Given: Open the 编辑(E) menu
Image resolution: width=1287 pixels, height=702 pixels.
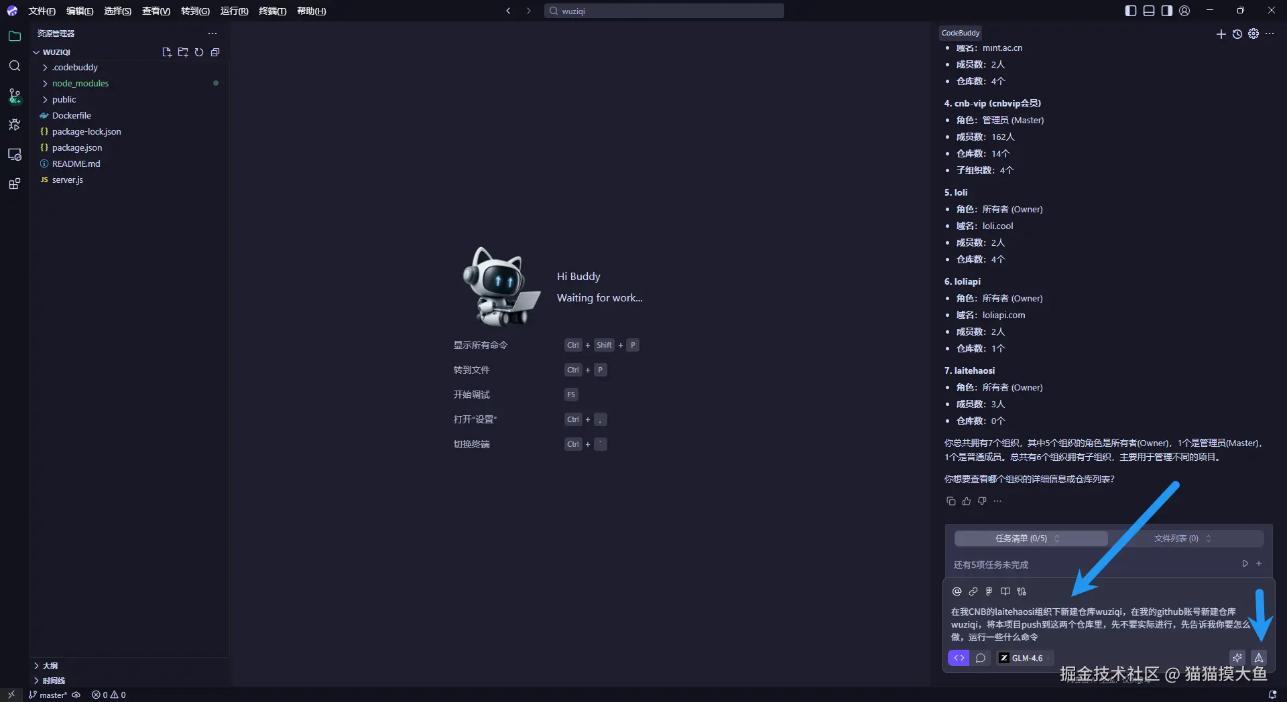Looking at the screenshot, I should pyautogui.click(x=80, y=11).
